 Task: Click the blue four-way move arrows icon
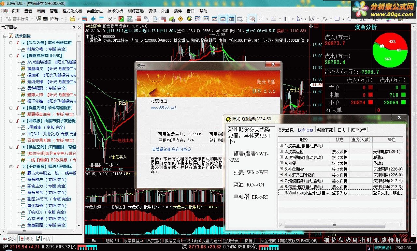[x=93, y=19]
